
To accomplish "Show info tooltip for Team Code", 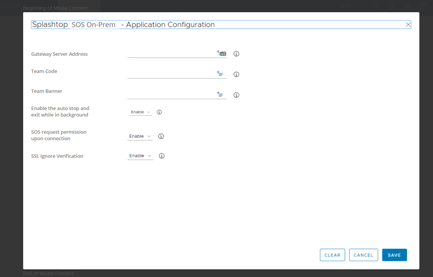I will 237,74.
